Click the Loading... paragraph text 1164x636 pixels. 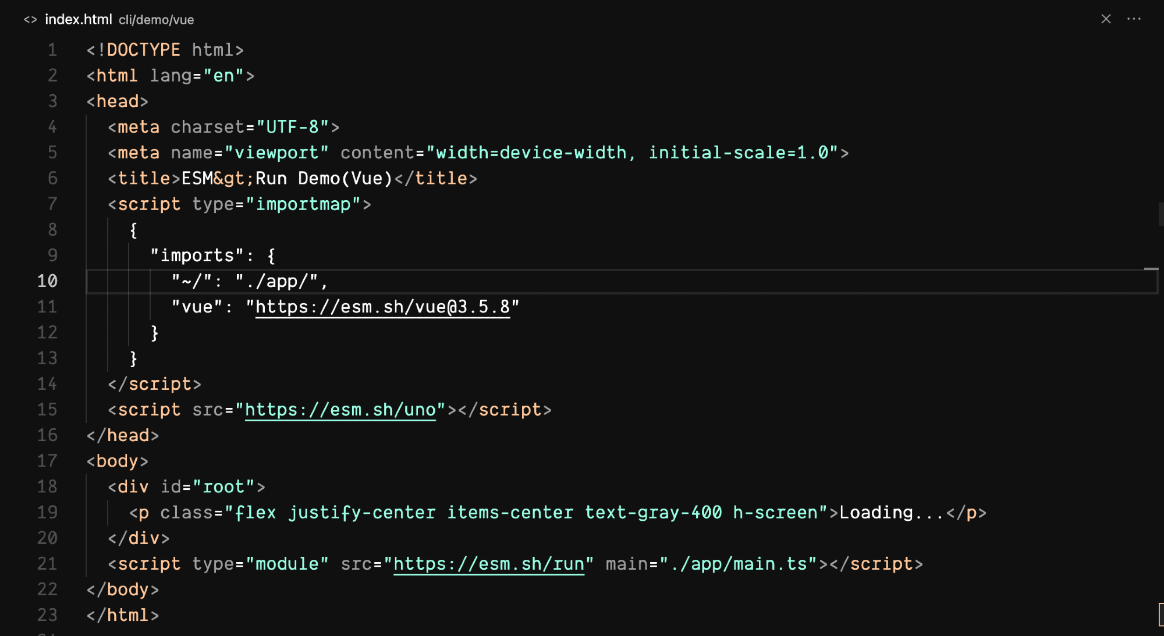tap(892, 513)
